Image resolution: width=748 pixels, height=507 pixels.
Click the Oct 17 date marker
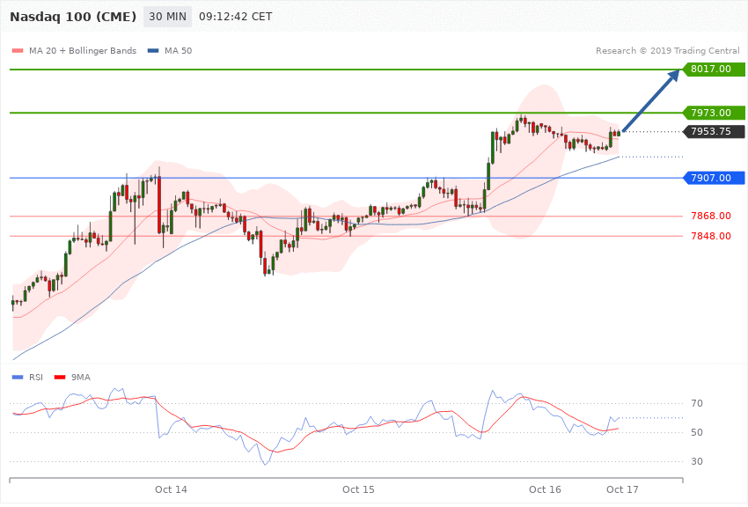click(622, 489)
